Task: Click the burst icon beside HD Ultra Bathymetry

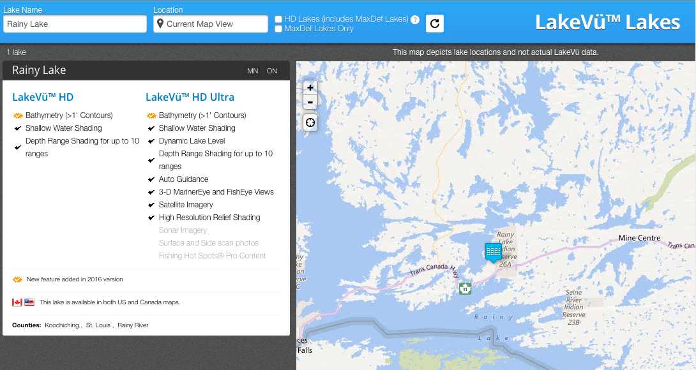Action: point(151,116)
